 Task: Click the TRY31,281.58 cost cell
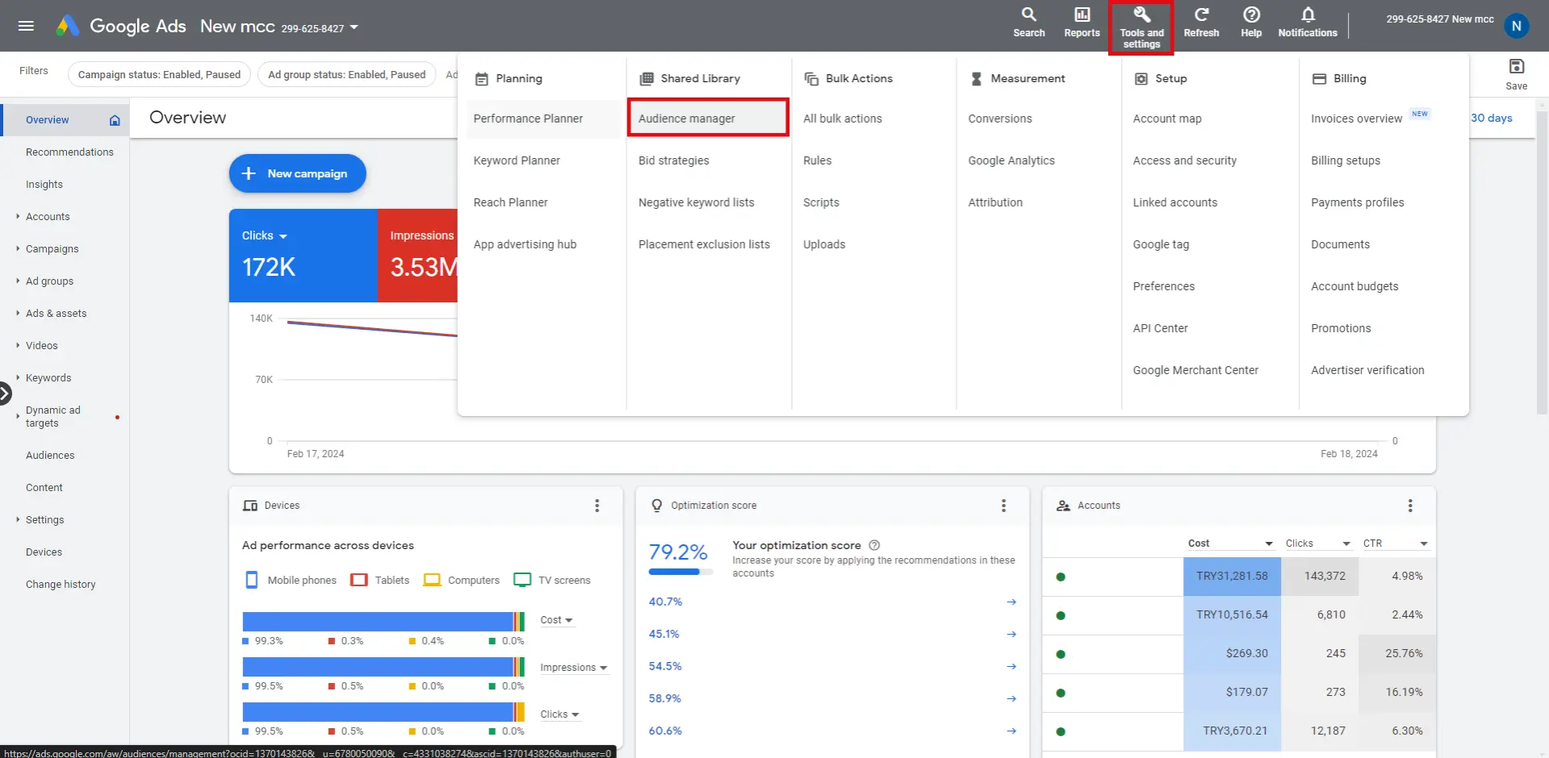(x=1231, y=577)
